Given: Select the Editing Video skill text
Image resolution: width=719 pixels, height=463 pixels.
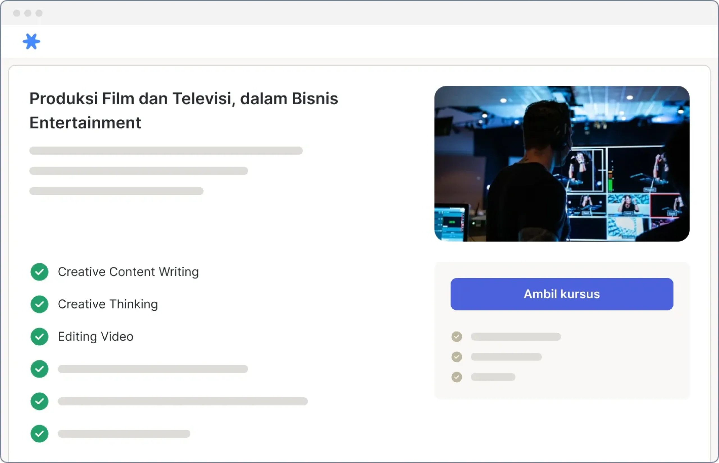Looking at the screenshot, I should [95, 337].
